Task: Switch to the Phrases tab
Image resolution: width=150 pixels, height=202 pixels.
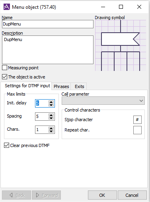Action: point(61,86)
